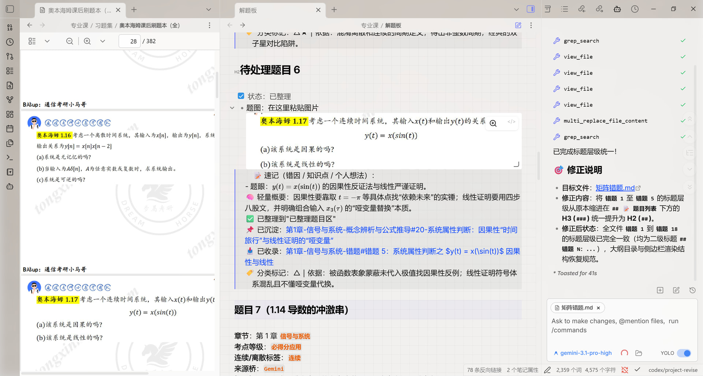Open the git branch ribbon icon
This screenshot has width=703, height=376.
(10, 56)
